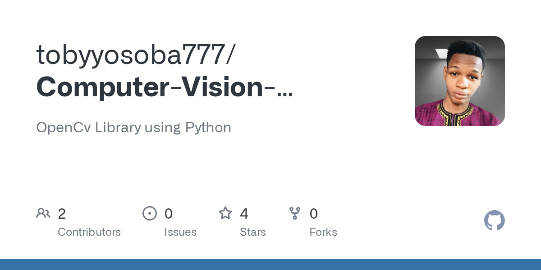Click the blue language bar at bottom
Viewport: 541px width, 270px height.
270,265
